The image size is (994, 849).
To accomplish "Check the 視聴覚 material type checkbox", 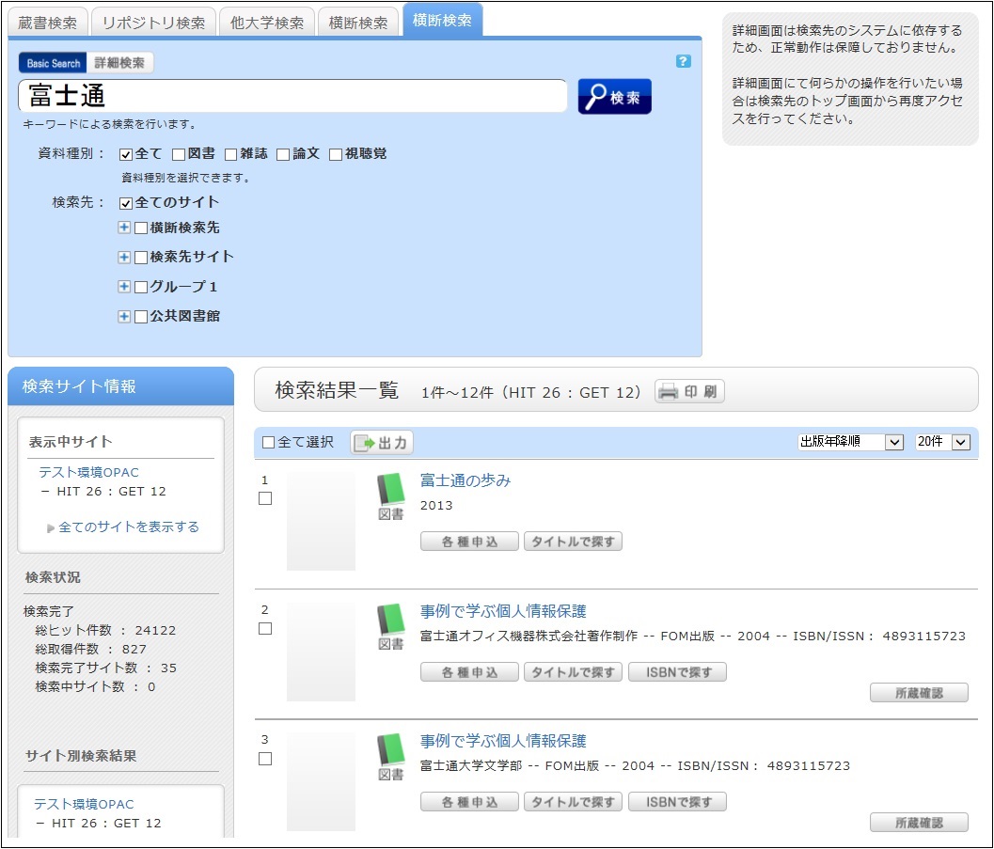I will click(336, 154).
